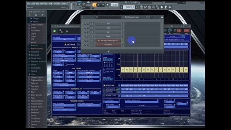Image resolution: width=231 pixels, height=130 pixels.
Task: Open force to scale: scale dropdown
Action: tap(89, 77)
